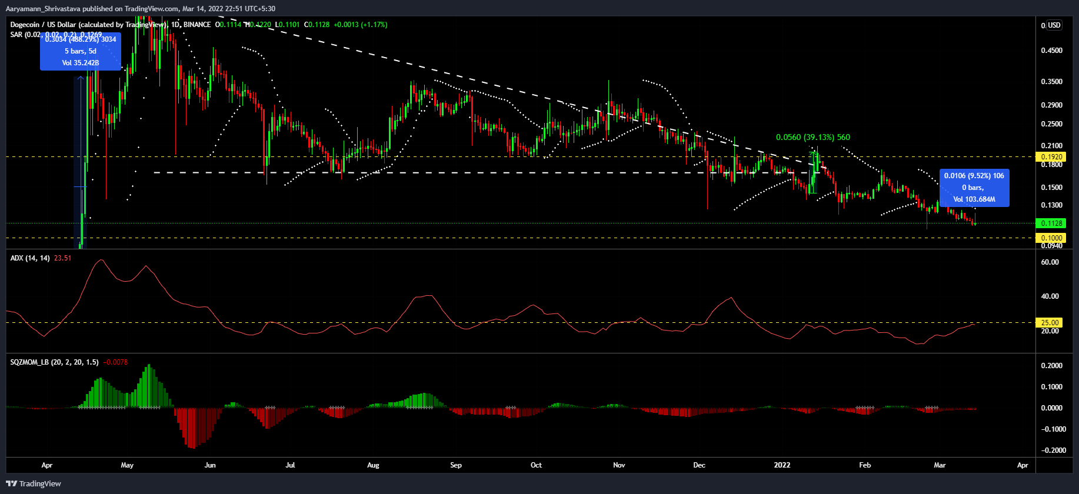This screenshot has height=494, width=1079.
Task: Click the BINANCE exchange label
Action: (197, 25)
